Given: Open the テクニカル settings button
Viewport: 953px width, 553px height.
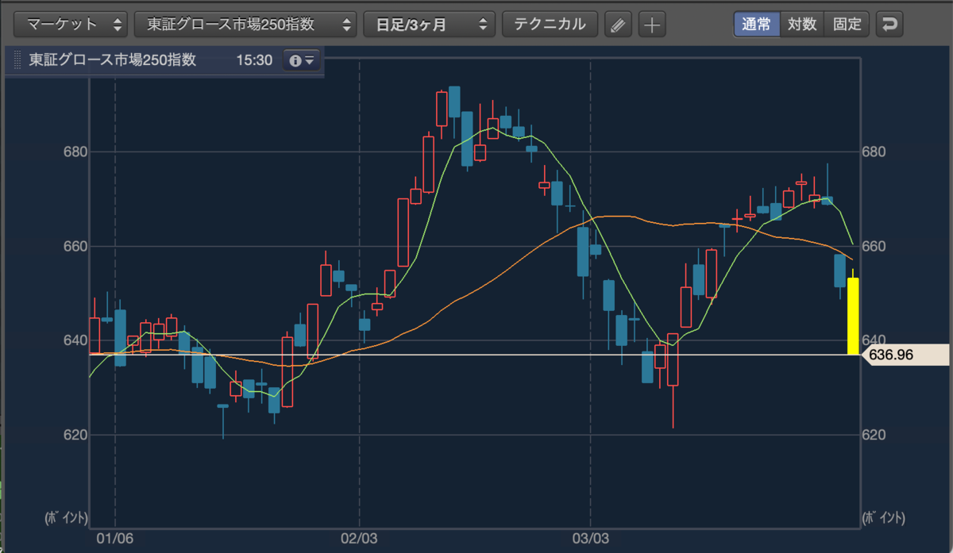Looking at the screenshot, I should pos(550,25).
